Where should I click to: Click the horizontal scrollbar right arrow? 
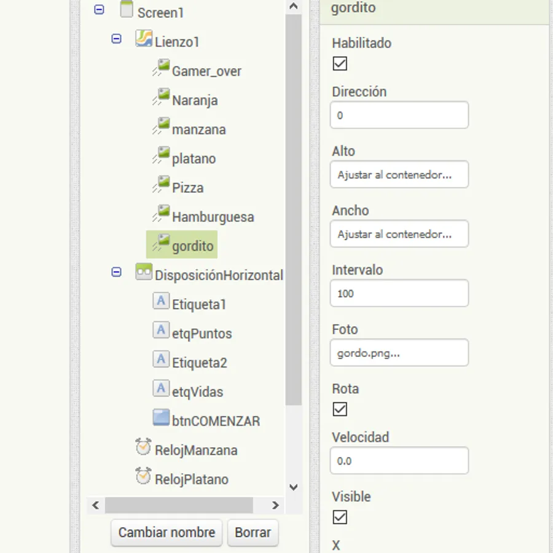pos(276,505)
